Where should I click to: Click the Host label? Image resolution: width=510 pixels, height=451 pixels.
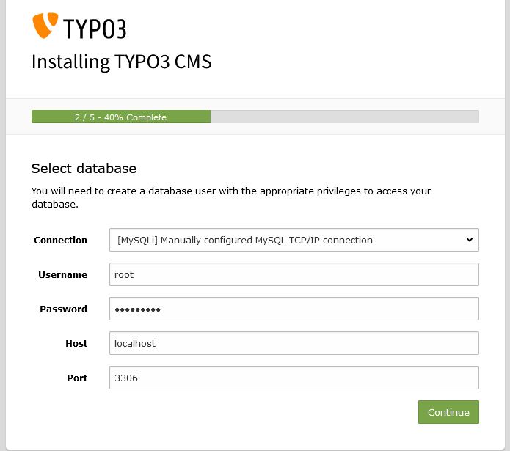pyautogui.click(x=76, y=343)
